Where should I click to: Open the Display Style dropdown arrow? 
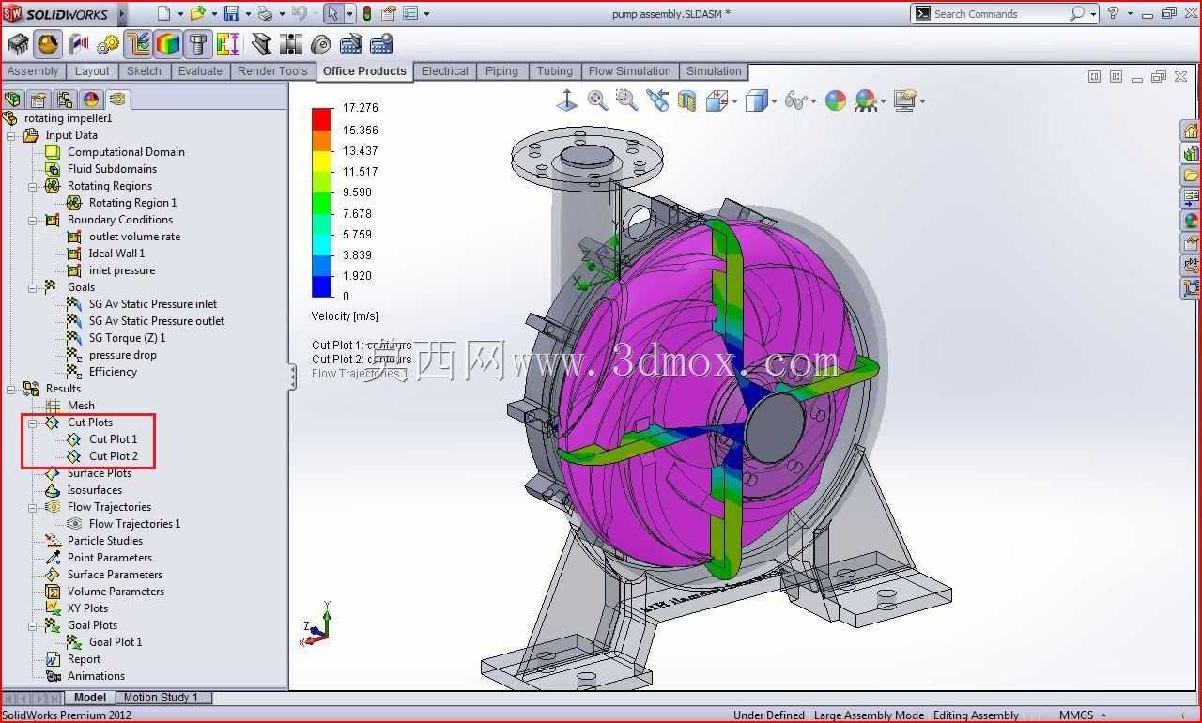(x=774, y=101)
